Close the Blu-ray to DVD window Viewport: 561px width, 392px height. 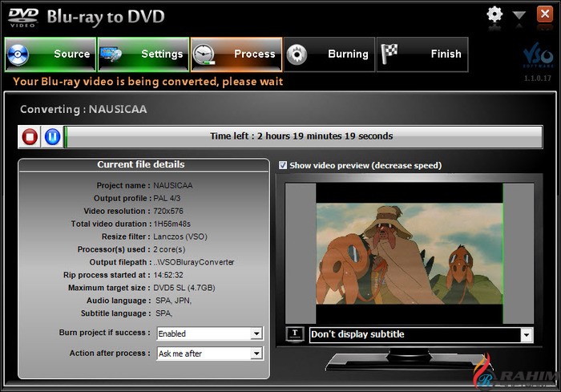click(x=544, y=14)
